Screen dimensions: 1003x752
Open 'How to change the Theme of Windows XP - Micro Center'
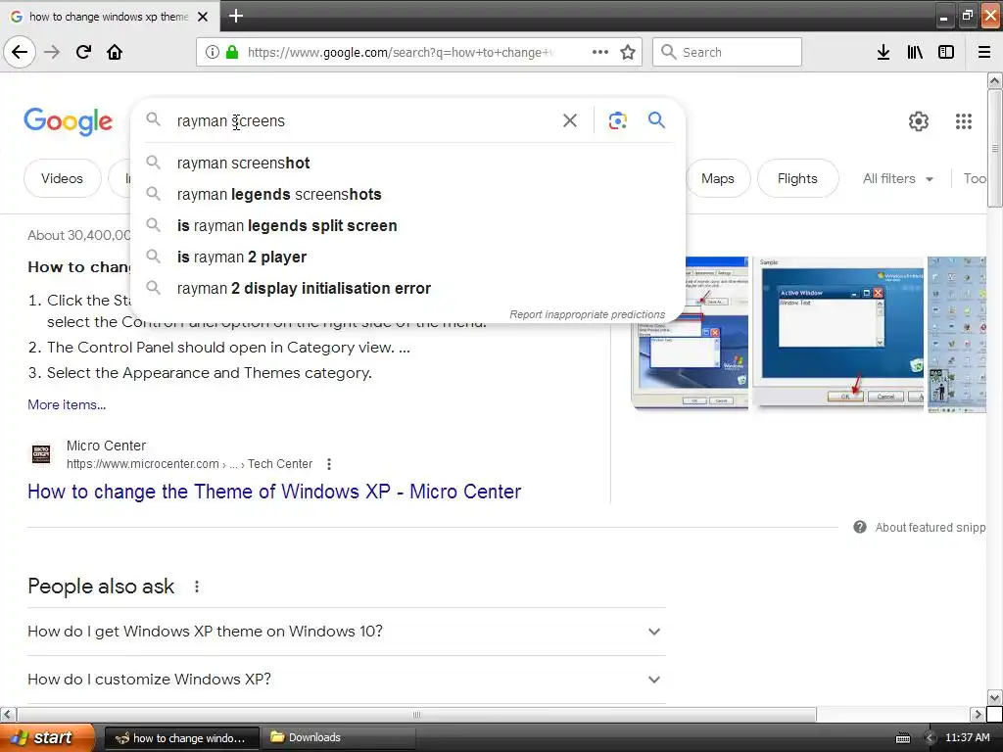274,492
